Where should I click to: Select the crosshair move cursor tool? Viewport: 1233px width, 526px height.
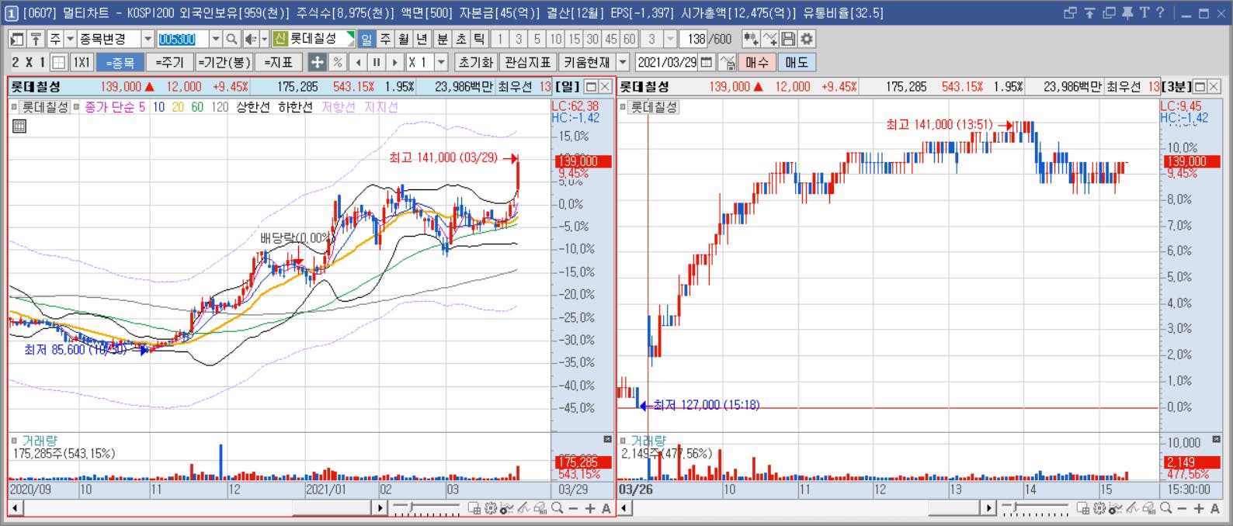(318, 62)
